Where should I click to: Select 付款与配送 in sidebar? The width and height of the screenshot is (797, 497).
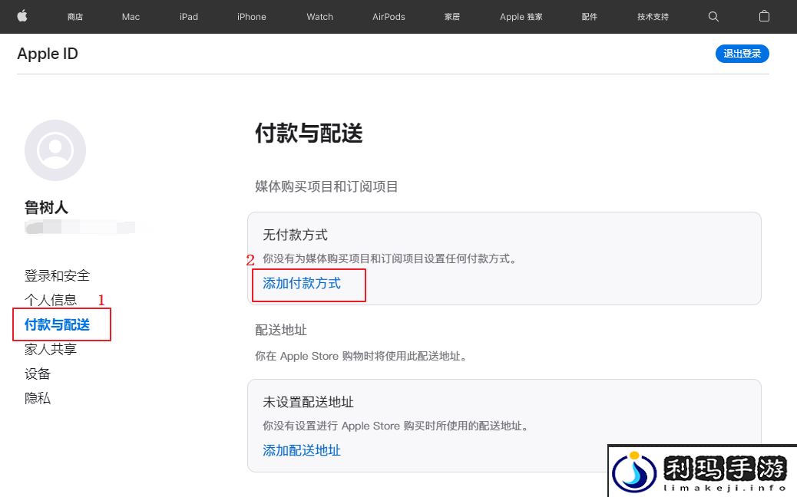(x=57, y=324)
